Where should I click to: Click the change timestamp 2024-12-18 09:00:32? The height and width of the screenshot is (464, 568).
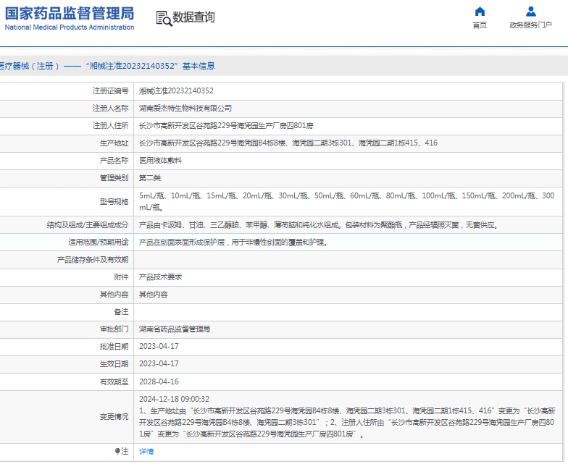tap(174, 399)
